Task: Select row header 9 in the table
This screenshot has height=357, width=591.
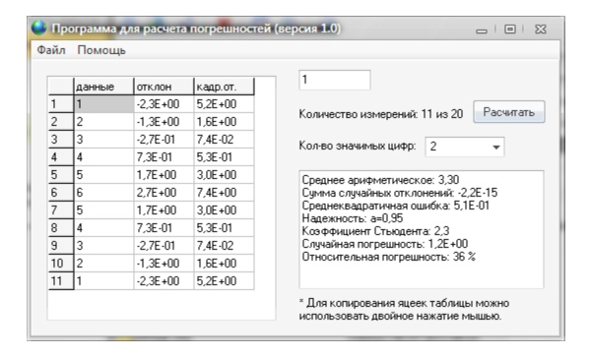Action: 61,245
